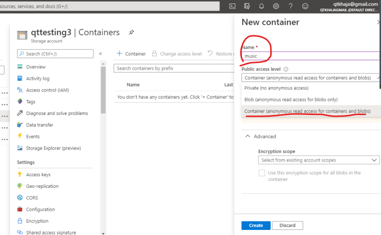This screenshot has height=235, width=381.
Task: Open account qtkhaja@gmail.com menu
Action: click(x=349, y=7)
